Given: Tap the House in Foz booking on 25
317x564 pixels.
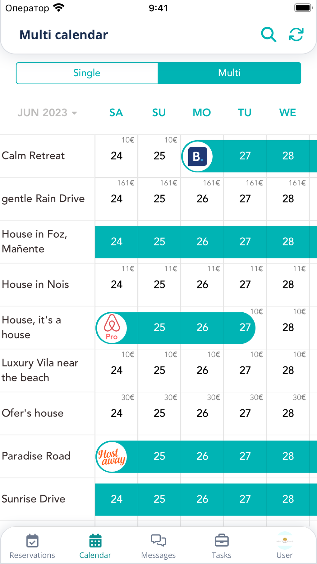Looking at the screenshot, I should 159,242.
